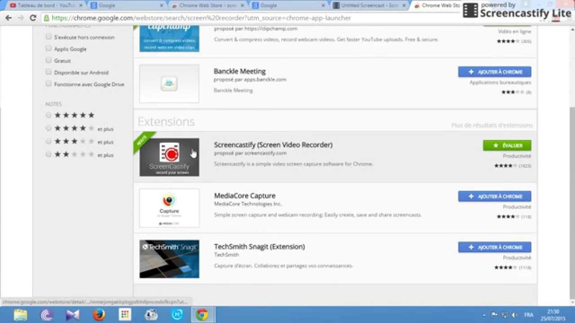The height and width of the screenshot is (323, 575).
Task: Open the MediaCore Capture thumbnail
Action: point(169,208)
